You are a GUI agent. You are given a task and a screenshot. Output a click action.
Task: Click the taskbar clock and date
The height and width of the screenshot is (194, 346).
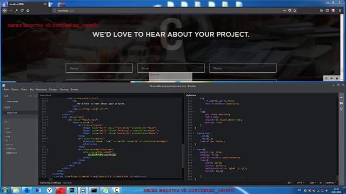[336, 190]
